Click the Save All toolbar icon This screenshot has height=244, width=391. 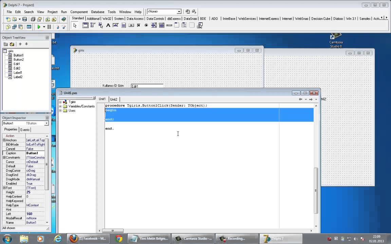[x=33, y=19]
